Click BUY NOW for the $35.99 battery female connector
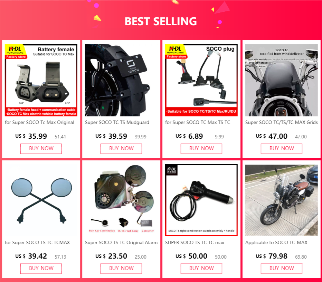The height and width of the screenshot is (282, 322). pyautogui.click(x=41, y=148)
